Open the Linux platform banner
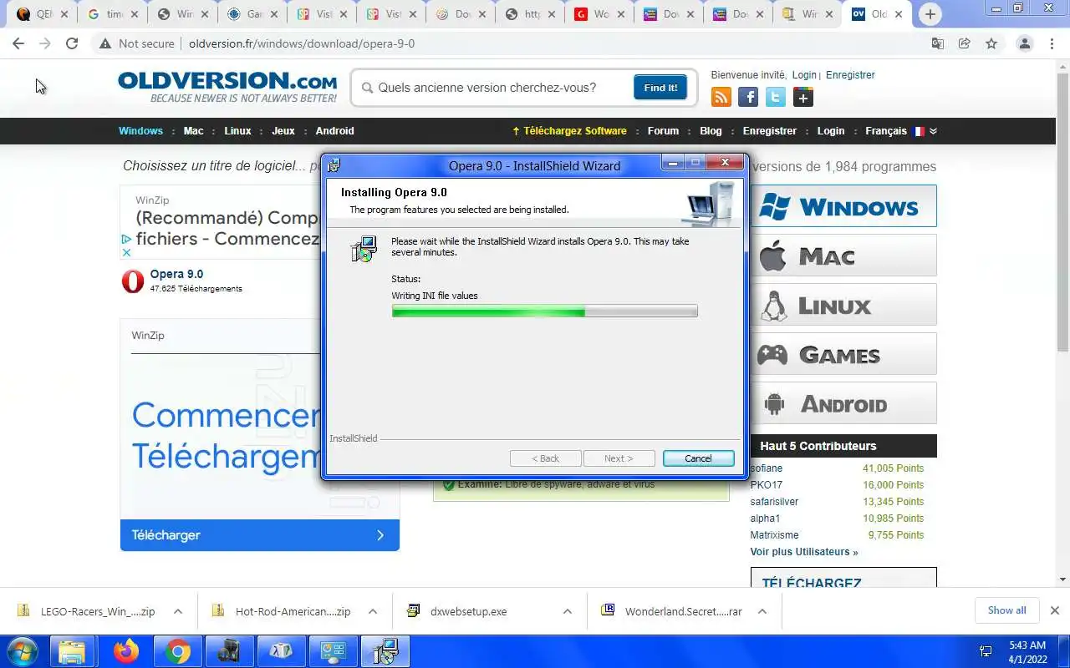 coord(843,305)
